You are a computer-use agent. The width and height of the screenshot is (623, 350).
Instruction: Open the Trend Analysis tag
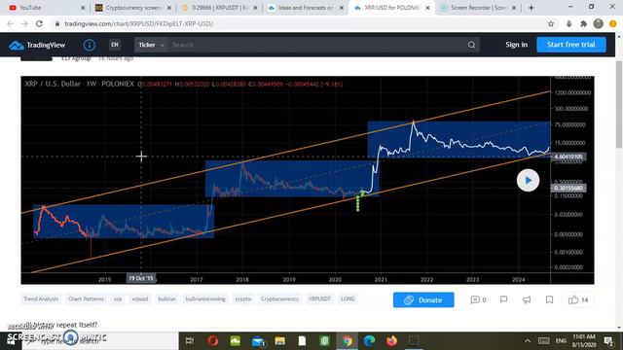(41, 298)
